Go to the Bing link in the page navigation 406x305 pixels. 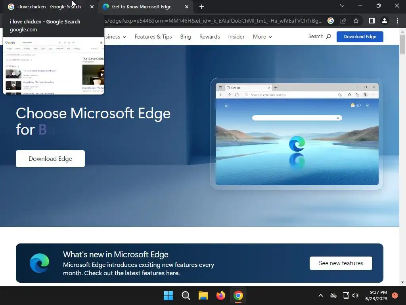tap(186, 37)
